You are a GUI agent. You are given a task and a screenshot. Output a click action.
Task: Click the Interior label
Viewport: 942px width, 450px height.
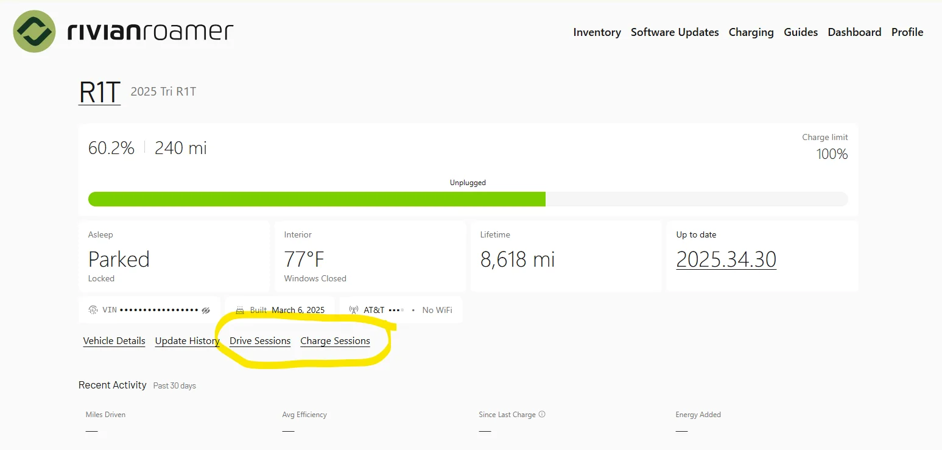click(298, 234)
